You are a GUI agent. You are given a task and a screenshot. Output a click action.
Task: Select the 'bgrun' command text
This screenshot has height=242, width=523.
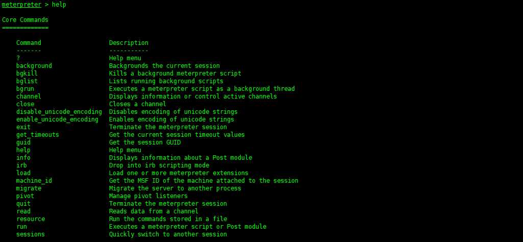[25, 89]
